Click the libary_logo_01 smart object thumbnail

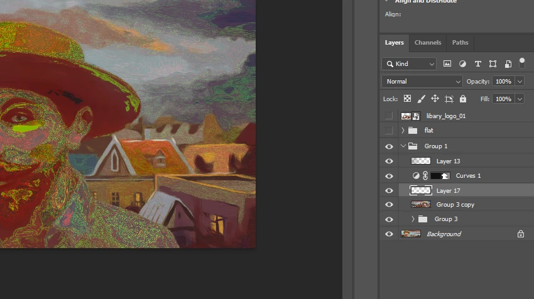pos(410,116)
